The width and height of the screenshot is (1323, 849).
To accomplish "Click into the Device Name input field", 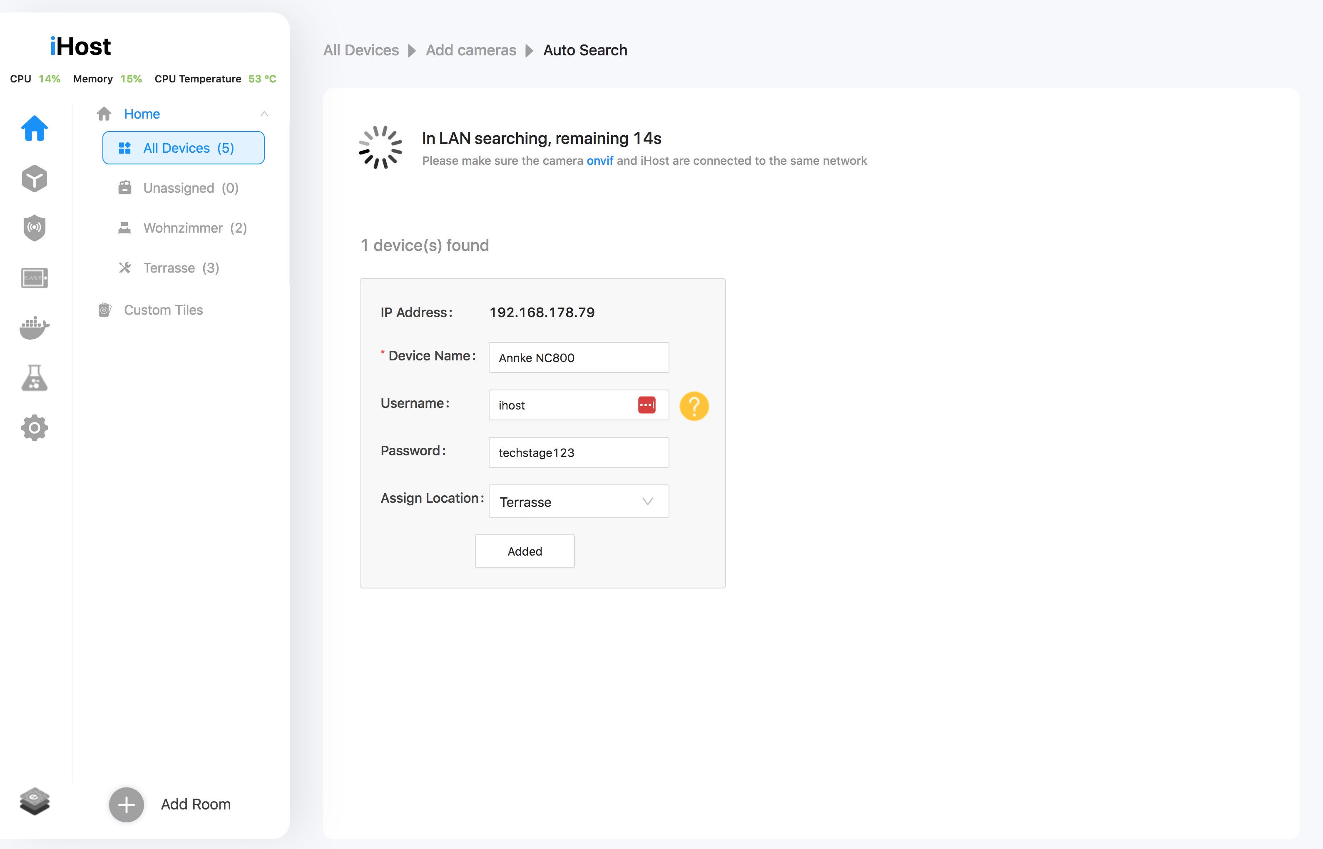I will [579, 358].
